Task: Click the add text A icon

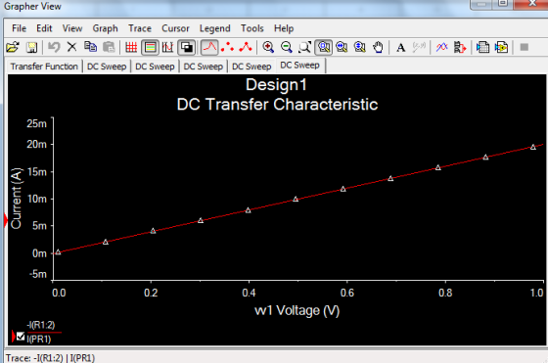Action: 401,48
